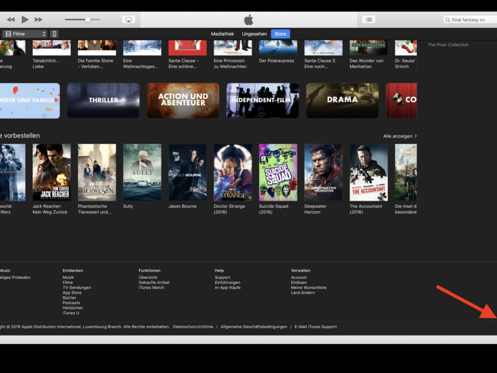Open the Deepwater Horizon movie poster

tap(323, 172)
